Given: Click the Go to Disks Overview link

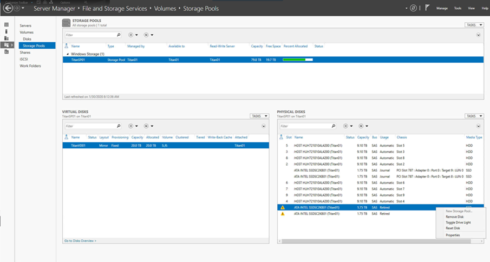Looking at the screenshot, I should [x=80, y=241].
